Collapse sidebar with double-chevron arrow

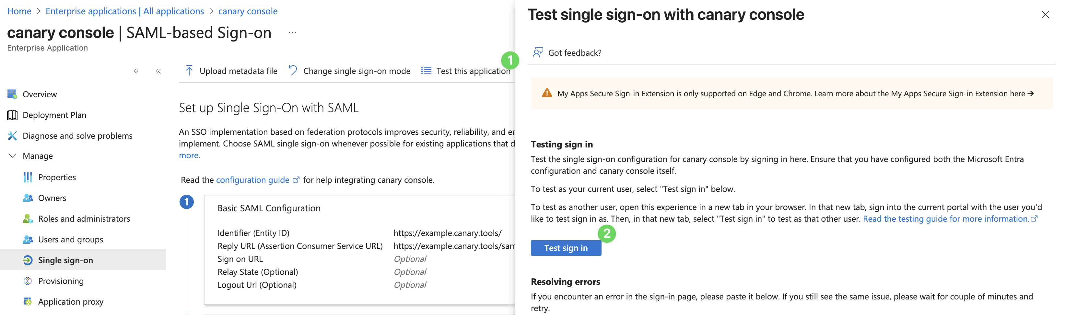click(x=158, y=71)
